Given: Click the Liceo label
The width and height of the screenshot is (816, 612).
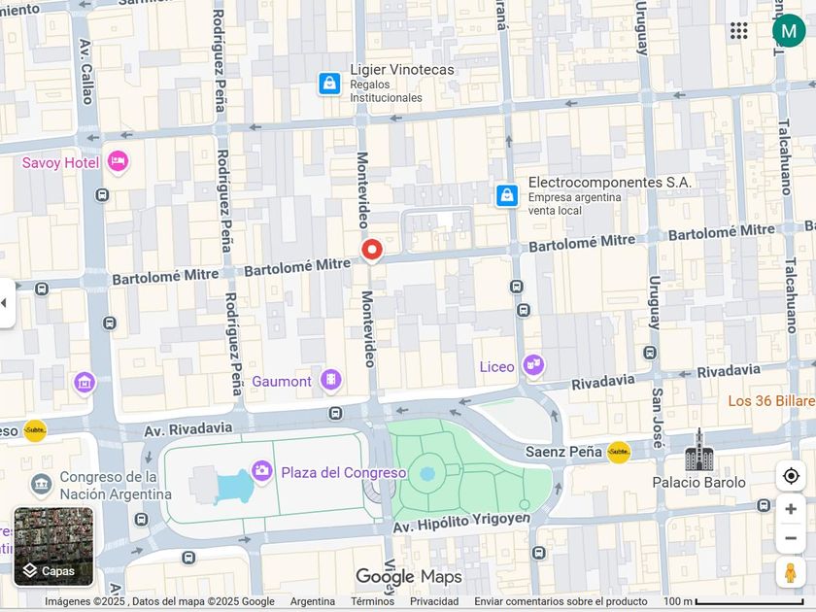Looking at the screenshot, I should pyautogui.click(x=496, y=367).
